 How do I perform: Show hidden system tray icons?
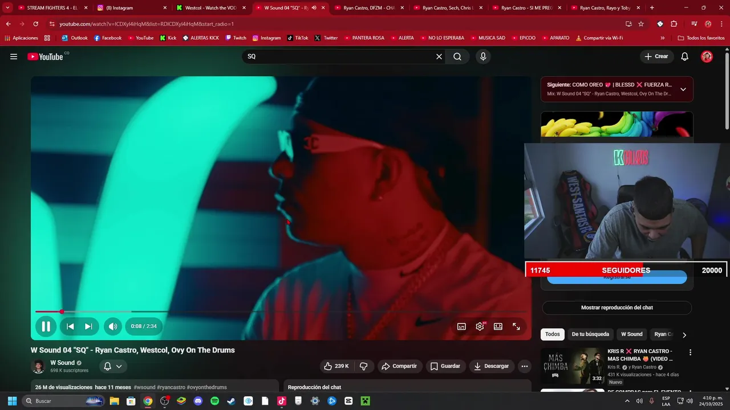tap(627, 401)
